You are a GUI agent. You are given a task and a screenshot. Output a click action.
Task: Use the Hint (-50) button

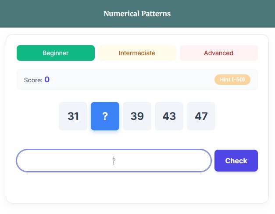click(x=232, y=80)
